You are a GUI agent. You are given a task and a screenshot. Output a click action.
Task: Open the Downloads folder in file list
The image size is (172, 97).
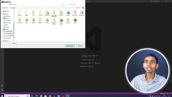82,13
